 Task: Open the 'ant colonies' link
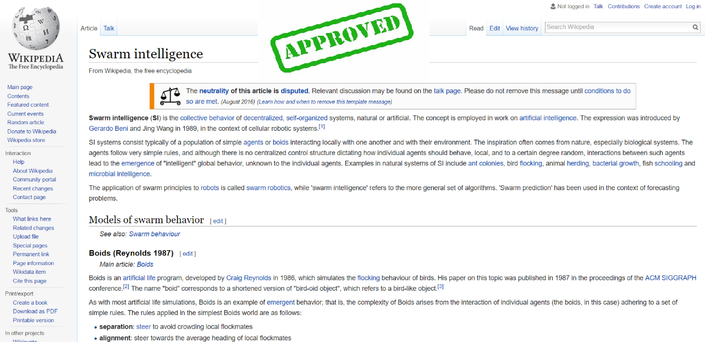[x=486, y=164]
